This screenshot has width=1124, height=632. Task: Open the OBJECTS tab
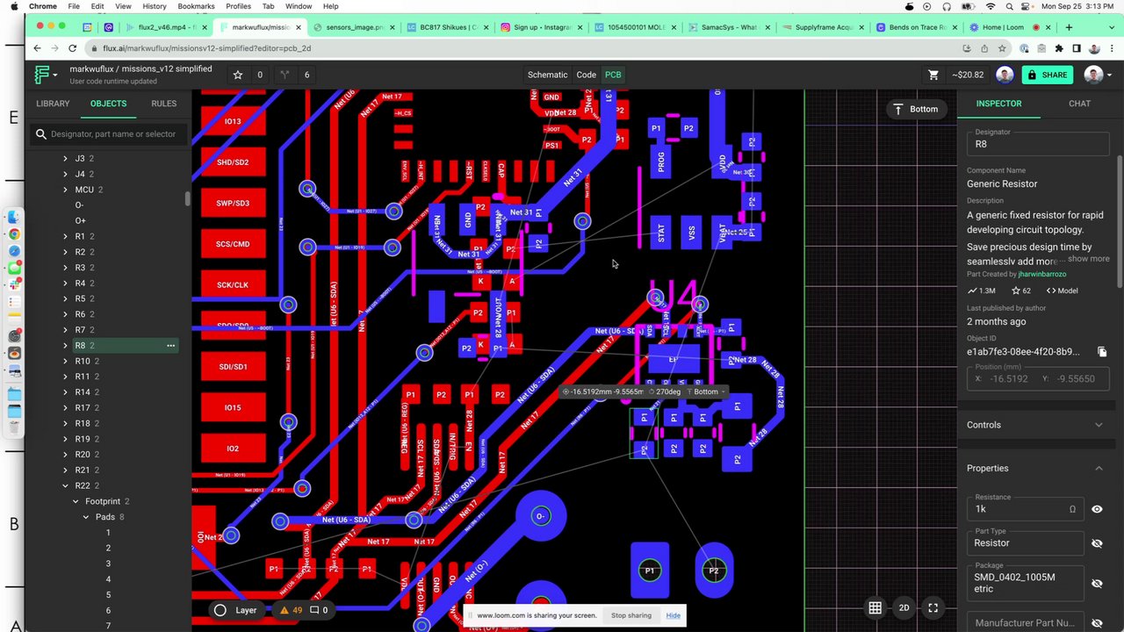coord(108,104)
